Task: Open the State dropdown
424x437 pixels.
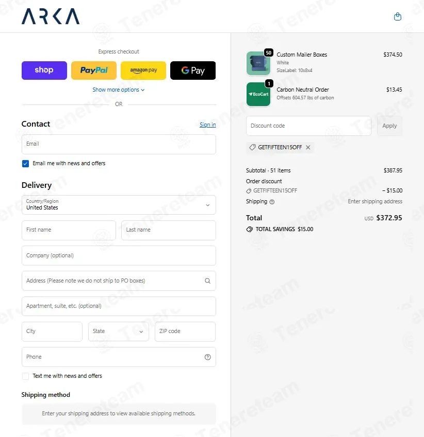Action: point(119,331)
